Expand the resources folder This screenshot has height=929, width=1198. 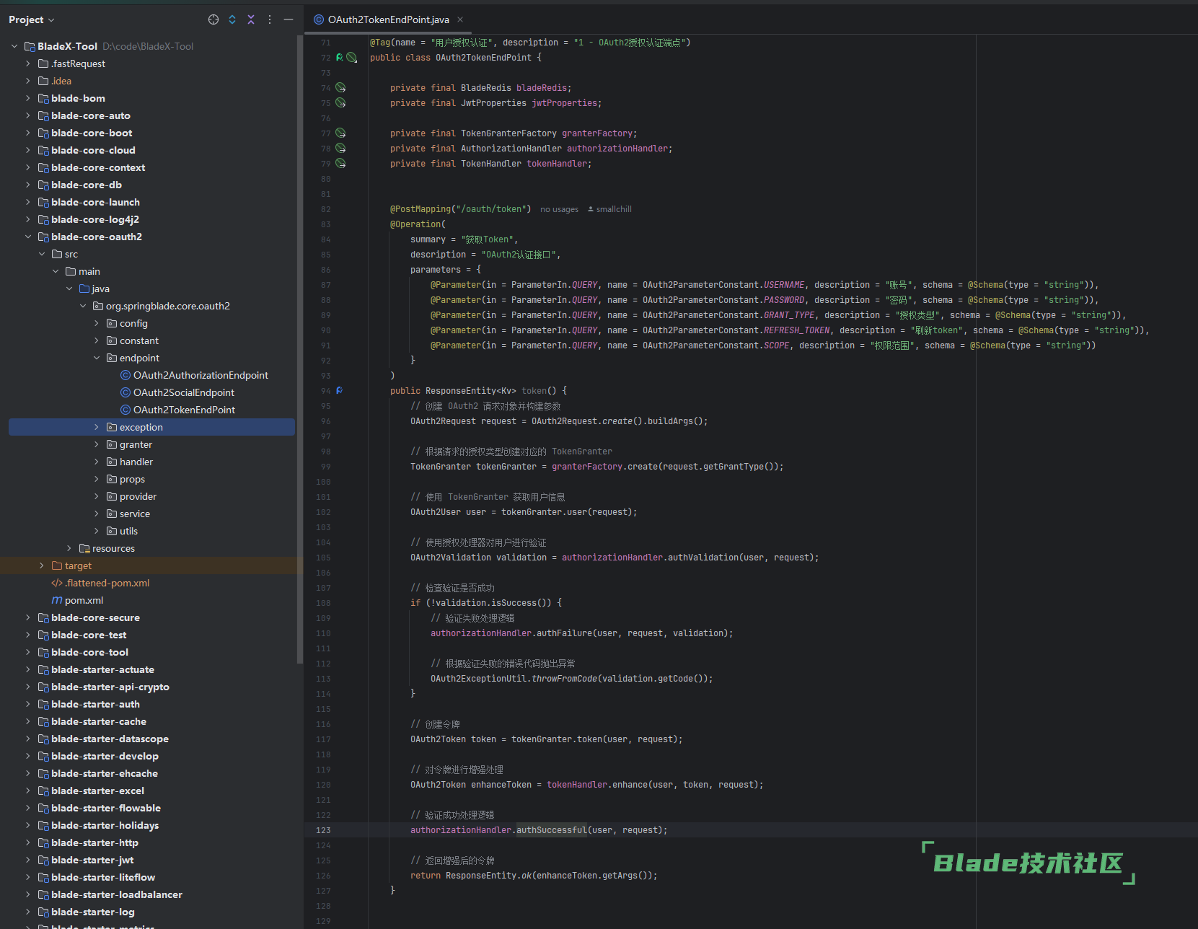(69, 548)
